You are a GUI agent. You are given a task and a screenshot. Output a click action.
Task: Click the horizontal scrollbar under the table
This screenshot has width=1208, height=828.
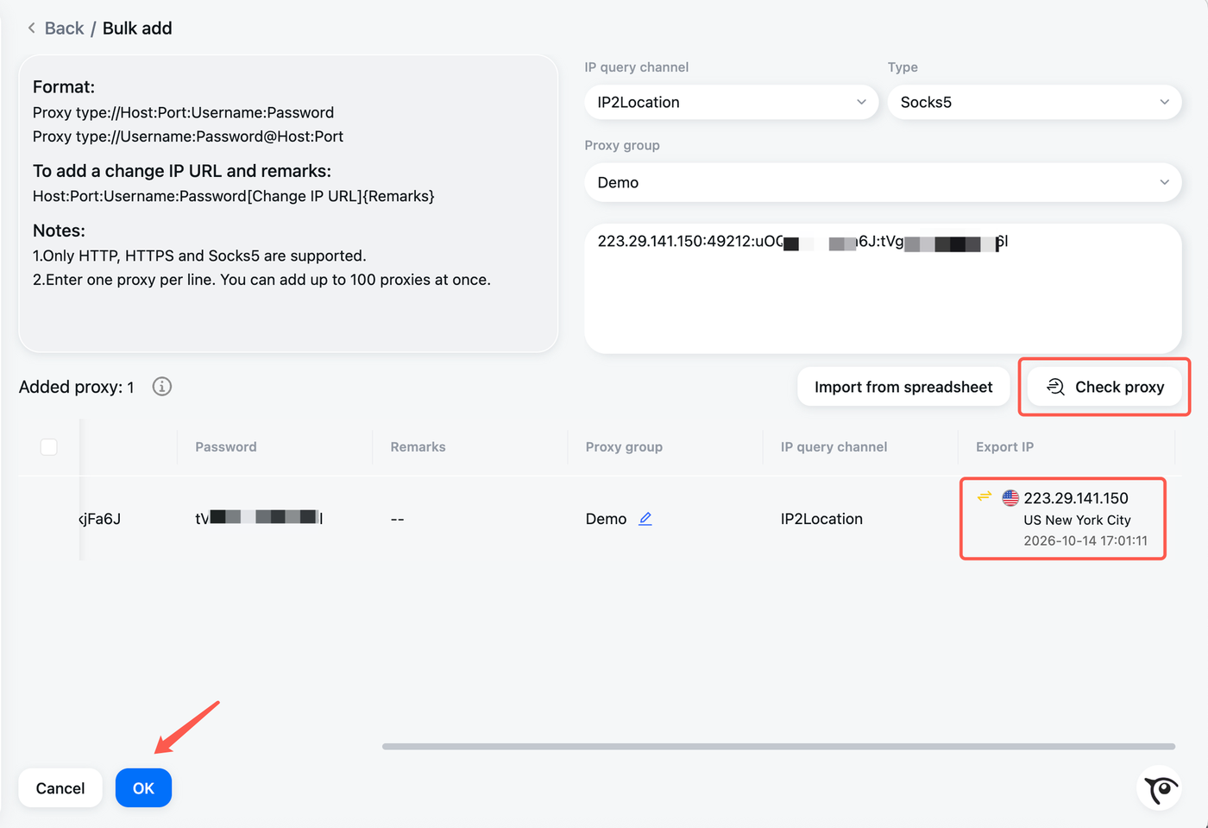pos(778,746)
